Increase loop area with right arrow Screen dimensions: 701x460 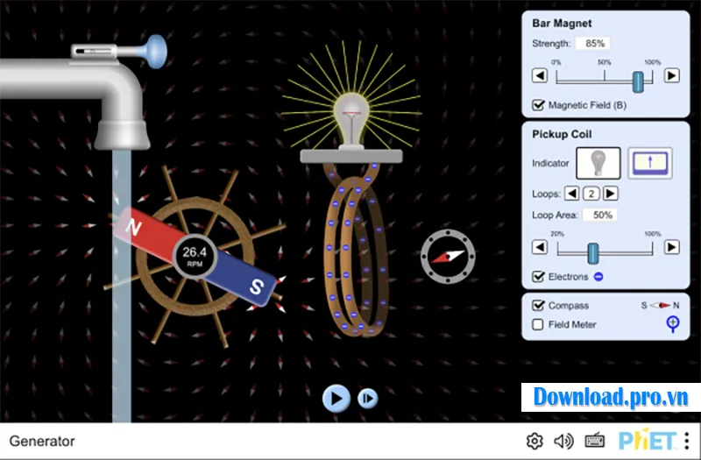pos(672,247)
